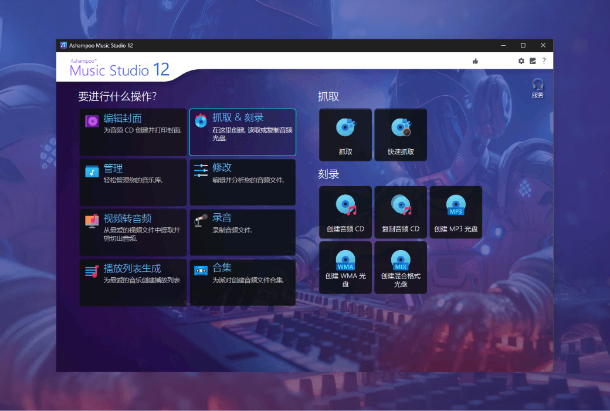Click the 创建音频 CD button

click(345, 213)
